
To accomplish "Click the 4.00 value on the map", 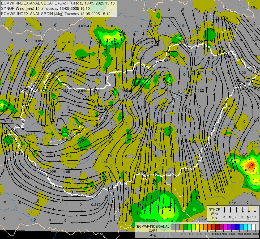I will point(227,57).
